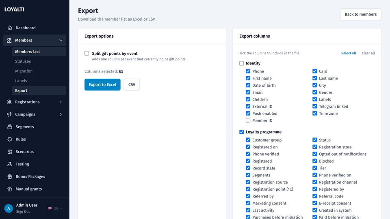The width and height of the screenshot is (390, 219).
Task: Click the Manual grants gift icon
Action: click(x=10, y=189)
